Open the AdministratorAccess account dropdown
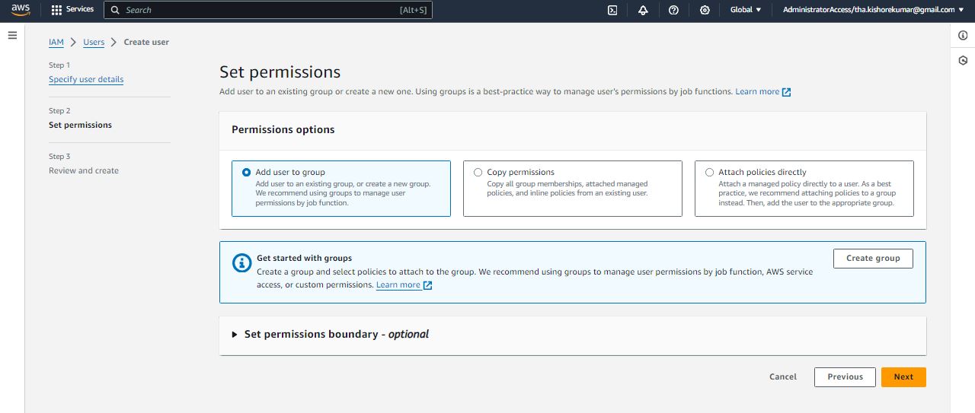This screenshot has height=413, width=975. click(x=873, y=10)
